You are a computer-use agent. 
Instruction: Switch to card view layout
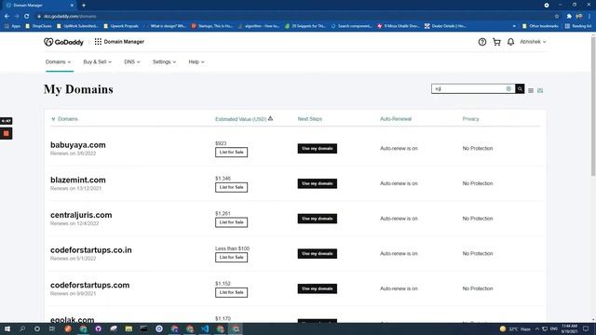[540, 90]
